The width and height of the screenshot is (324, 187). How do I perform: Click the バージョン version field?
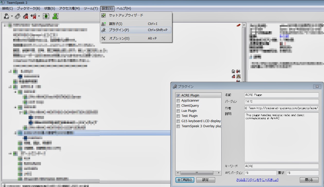click(282, 102)
